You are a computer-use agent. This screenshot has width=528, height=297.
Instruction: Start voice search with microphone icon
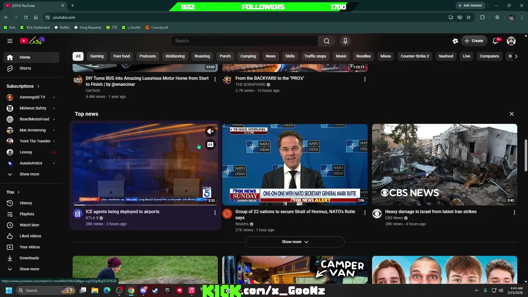(345, 41)
